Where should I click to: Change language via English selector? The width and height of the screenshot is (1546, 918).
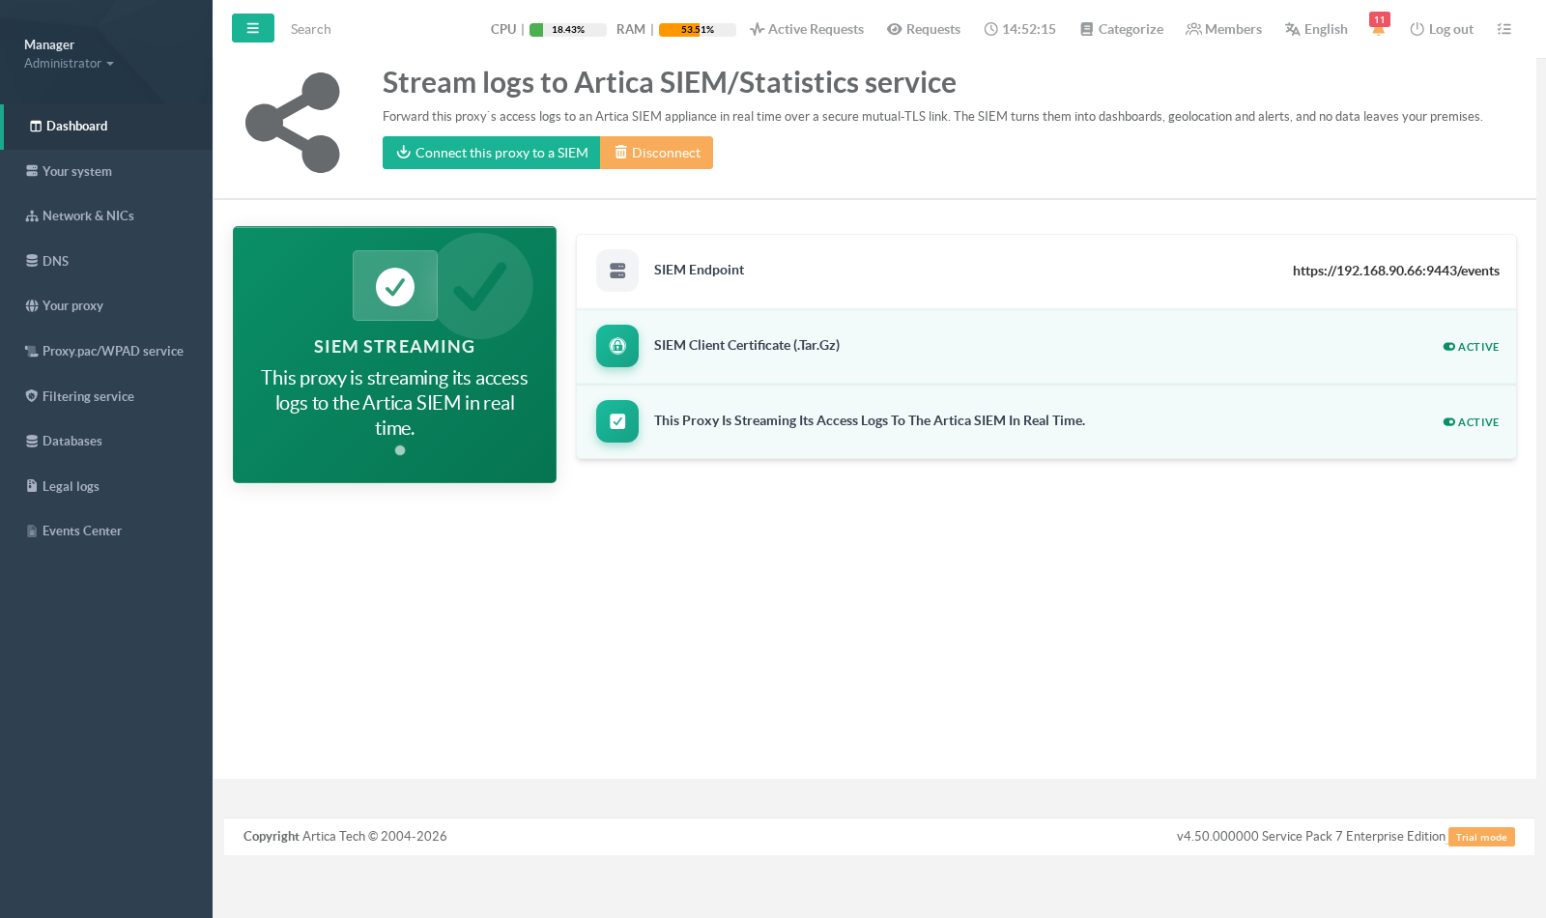point(1316,29)
